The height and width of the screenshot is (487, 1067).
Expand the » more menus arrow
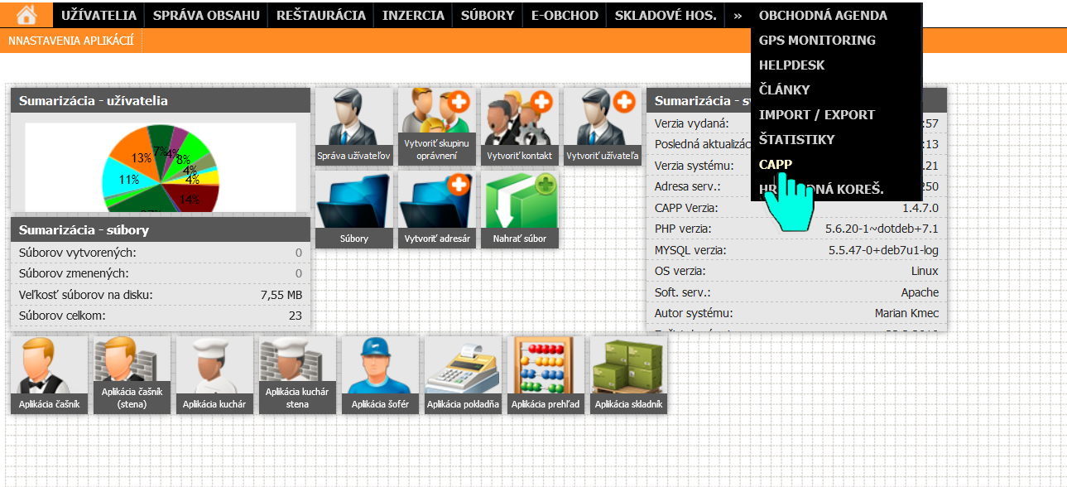(x=737, y=15)
